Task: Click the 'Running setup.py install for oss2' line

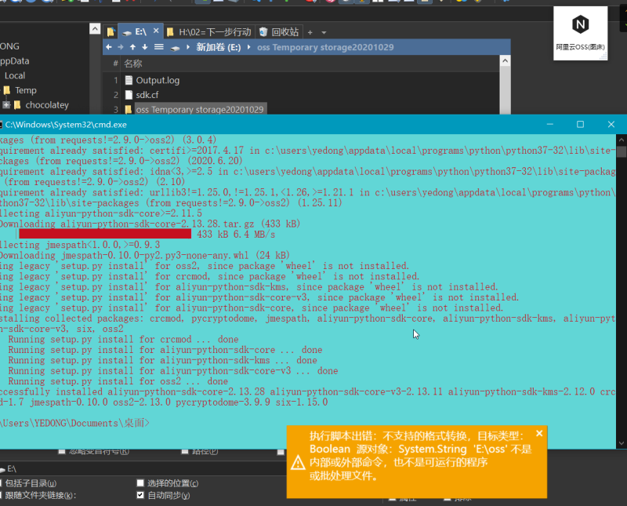Action: click(x=118, y=381)
